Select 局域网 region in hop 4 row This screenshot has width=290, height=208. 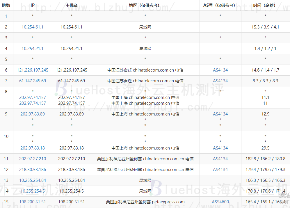tap(145, 49)
